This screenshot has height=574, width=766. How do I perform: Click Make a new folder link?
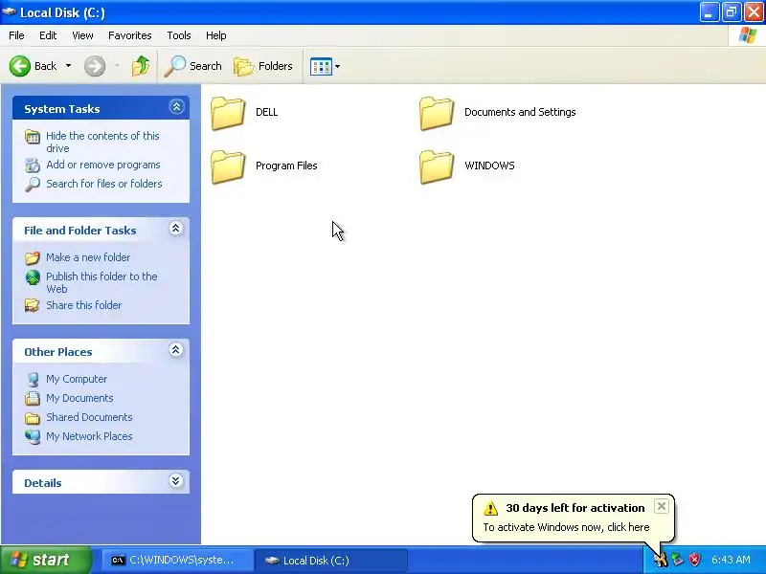coord(88,257)
